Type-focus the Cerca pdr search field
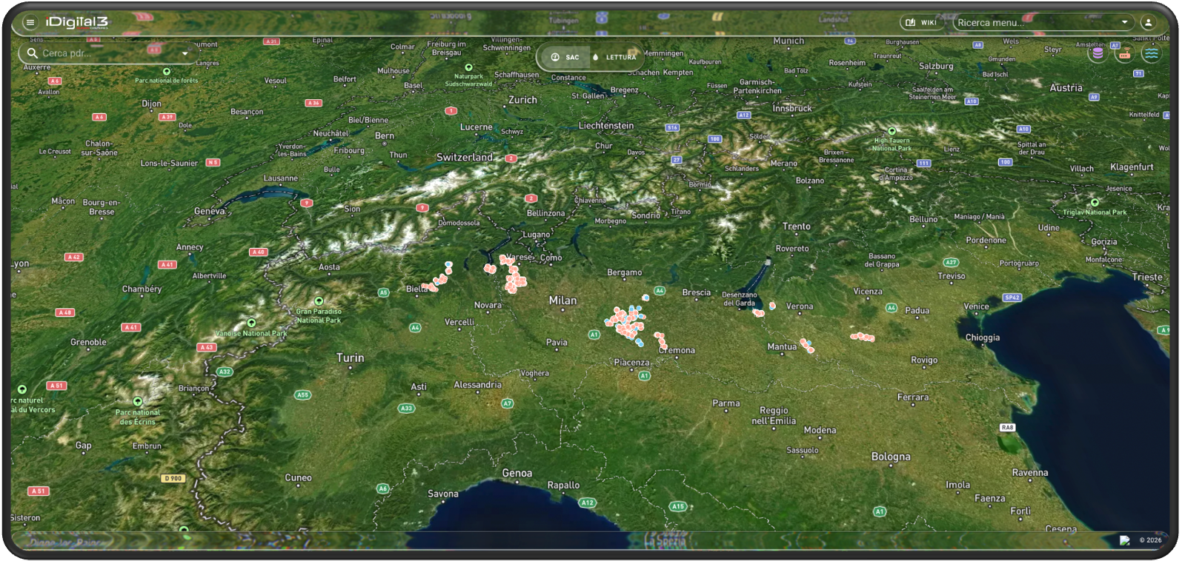This screenshot has width=1182, height=561. (107, 53)
